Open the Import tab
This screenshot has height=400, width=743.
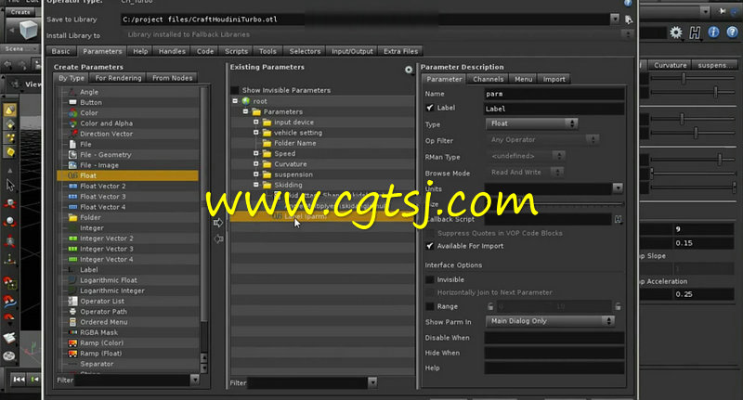[x=554, y=79]
